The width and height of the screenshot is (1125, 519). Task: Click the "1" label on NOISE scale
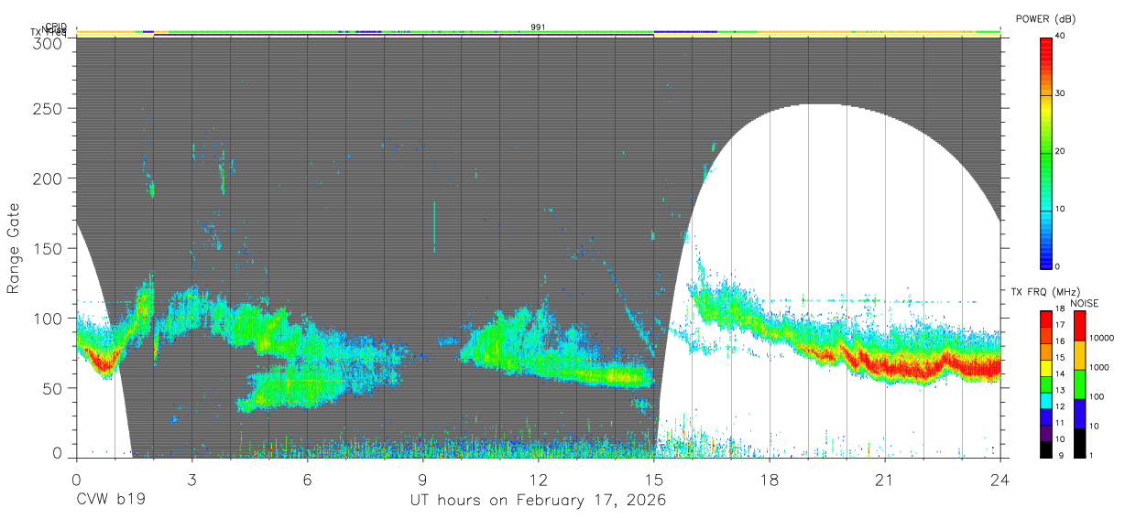pos(1091,455)
